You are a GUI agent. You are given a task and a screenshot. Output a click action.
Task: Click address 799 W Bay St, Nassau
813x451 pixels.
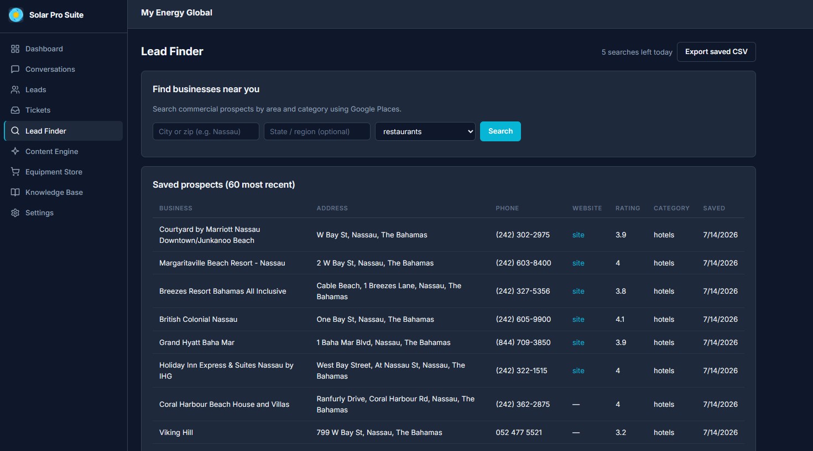pos(379,432)
